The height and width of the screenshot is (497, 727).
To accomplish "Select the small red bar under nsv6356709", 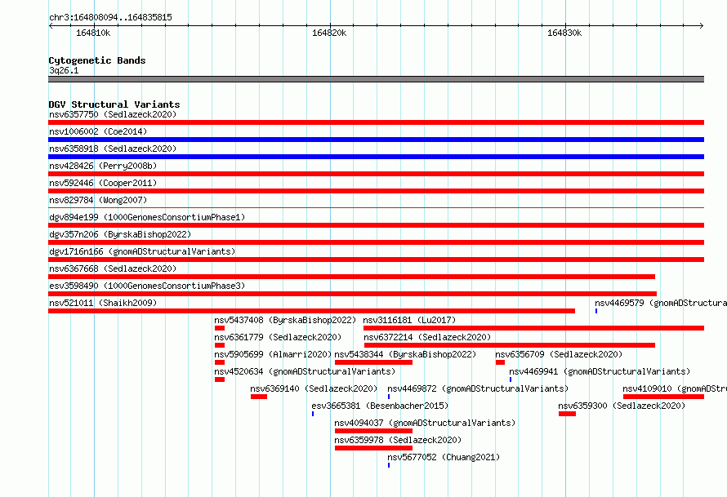I will 500,362.
